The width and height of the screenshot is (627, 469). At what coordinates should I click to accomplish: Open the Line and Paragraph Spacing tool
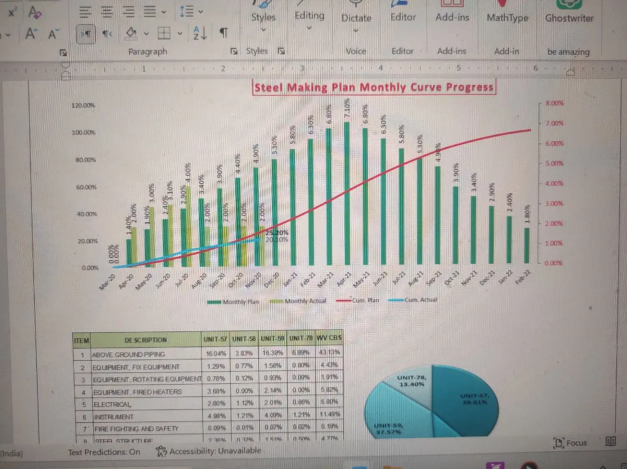[186, 12]
